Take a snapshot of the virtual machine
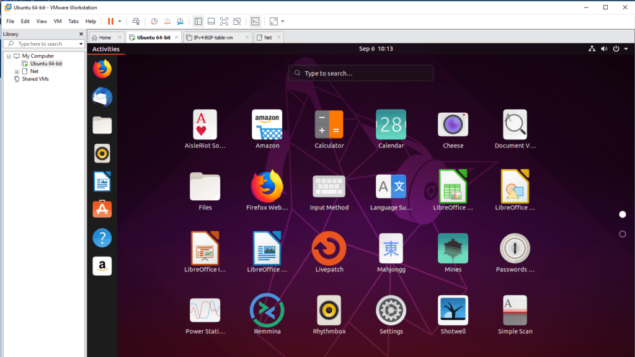Image resolution: width=635 pixels, height=357 pixels. coord(154,20)
